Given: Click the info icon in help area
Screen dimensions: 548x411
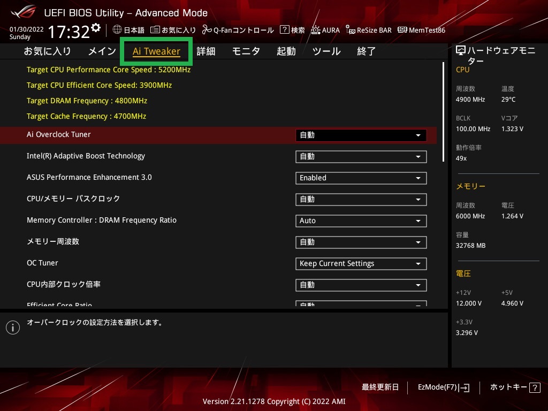Looking at the screenshot, I should 13,328.
